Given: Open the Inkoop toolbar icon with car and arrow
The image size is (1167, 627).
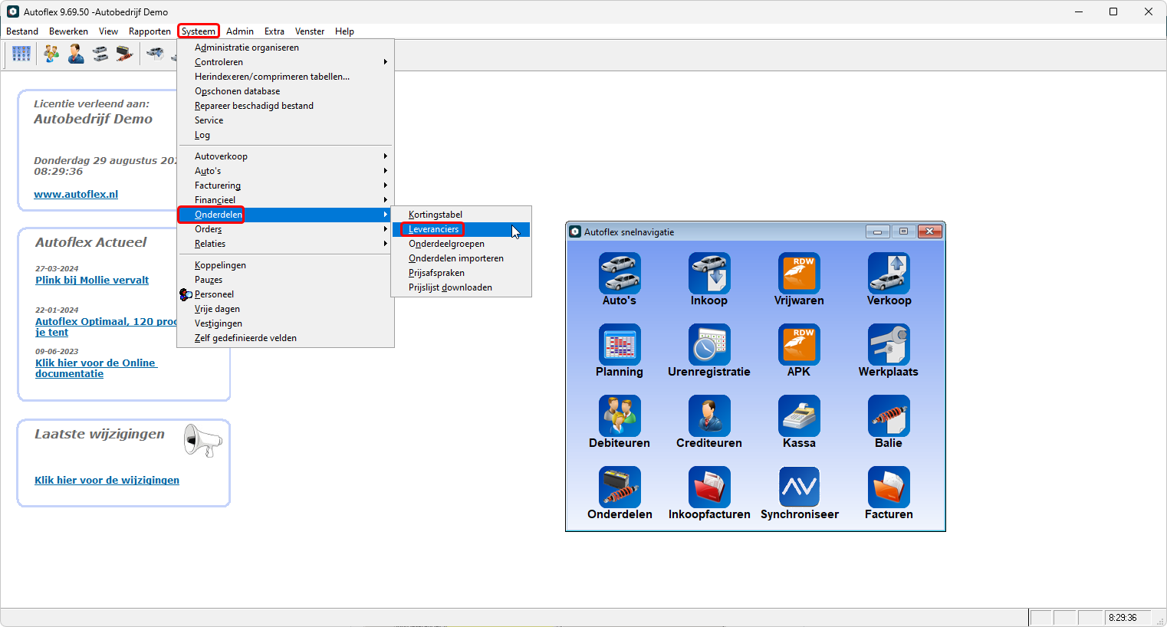Looking at the screenshot, I should pos(156,54).
